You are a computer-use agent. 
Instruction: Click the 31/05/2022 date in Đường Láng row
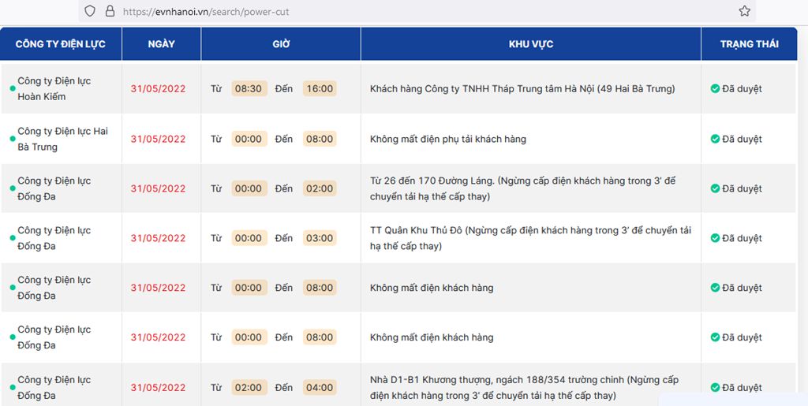point(158,189)
